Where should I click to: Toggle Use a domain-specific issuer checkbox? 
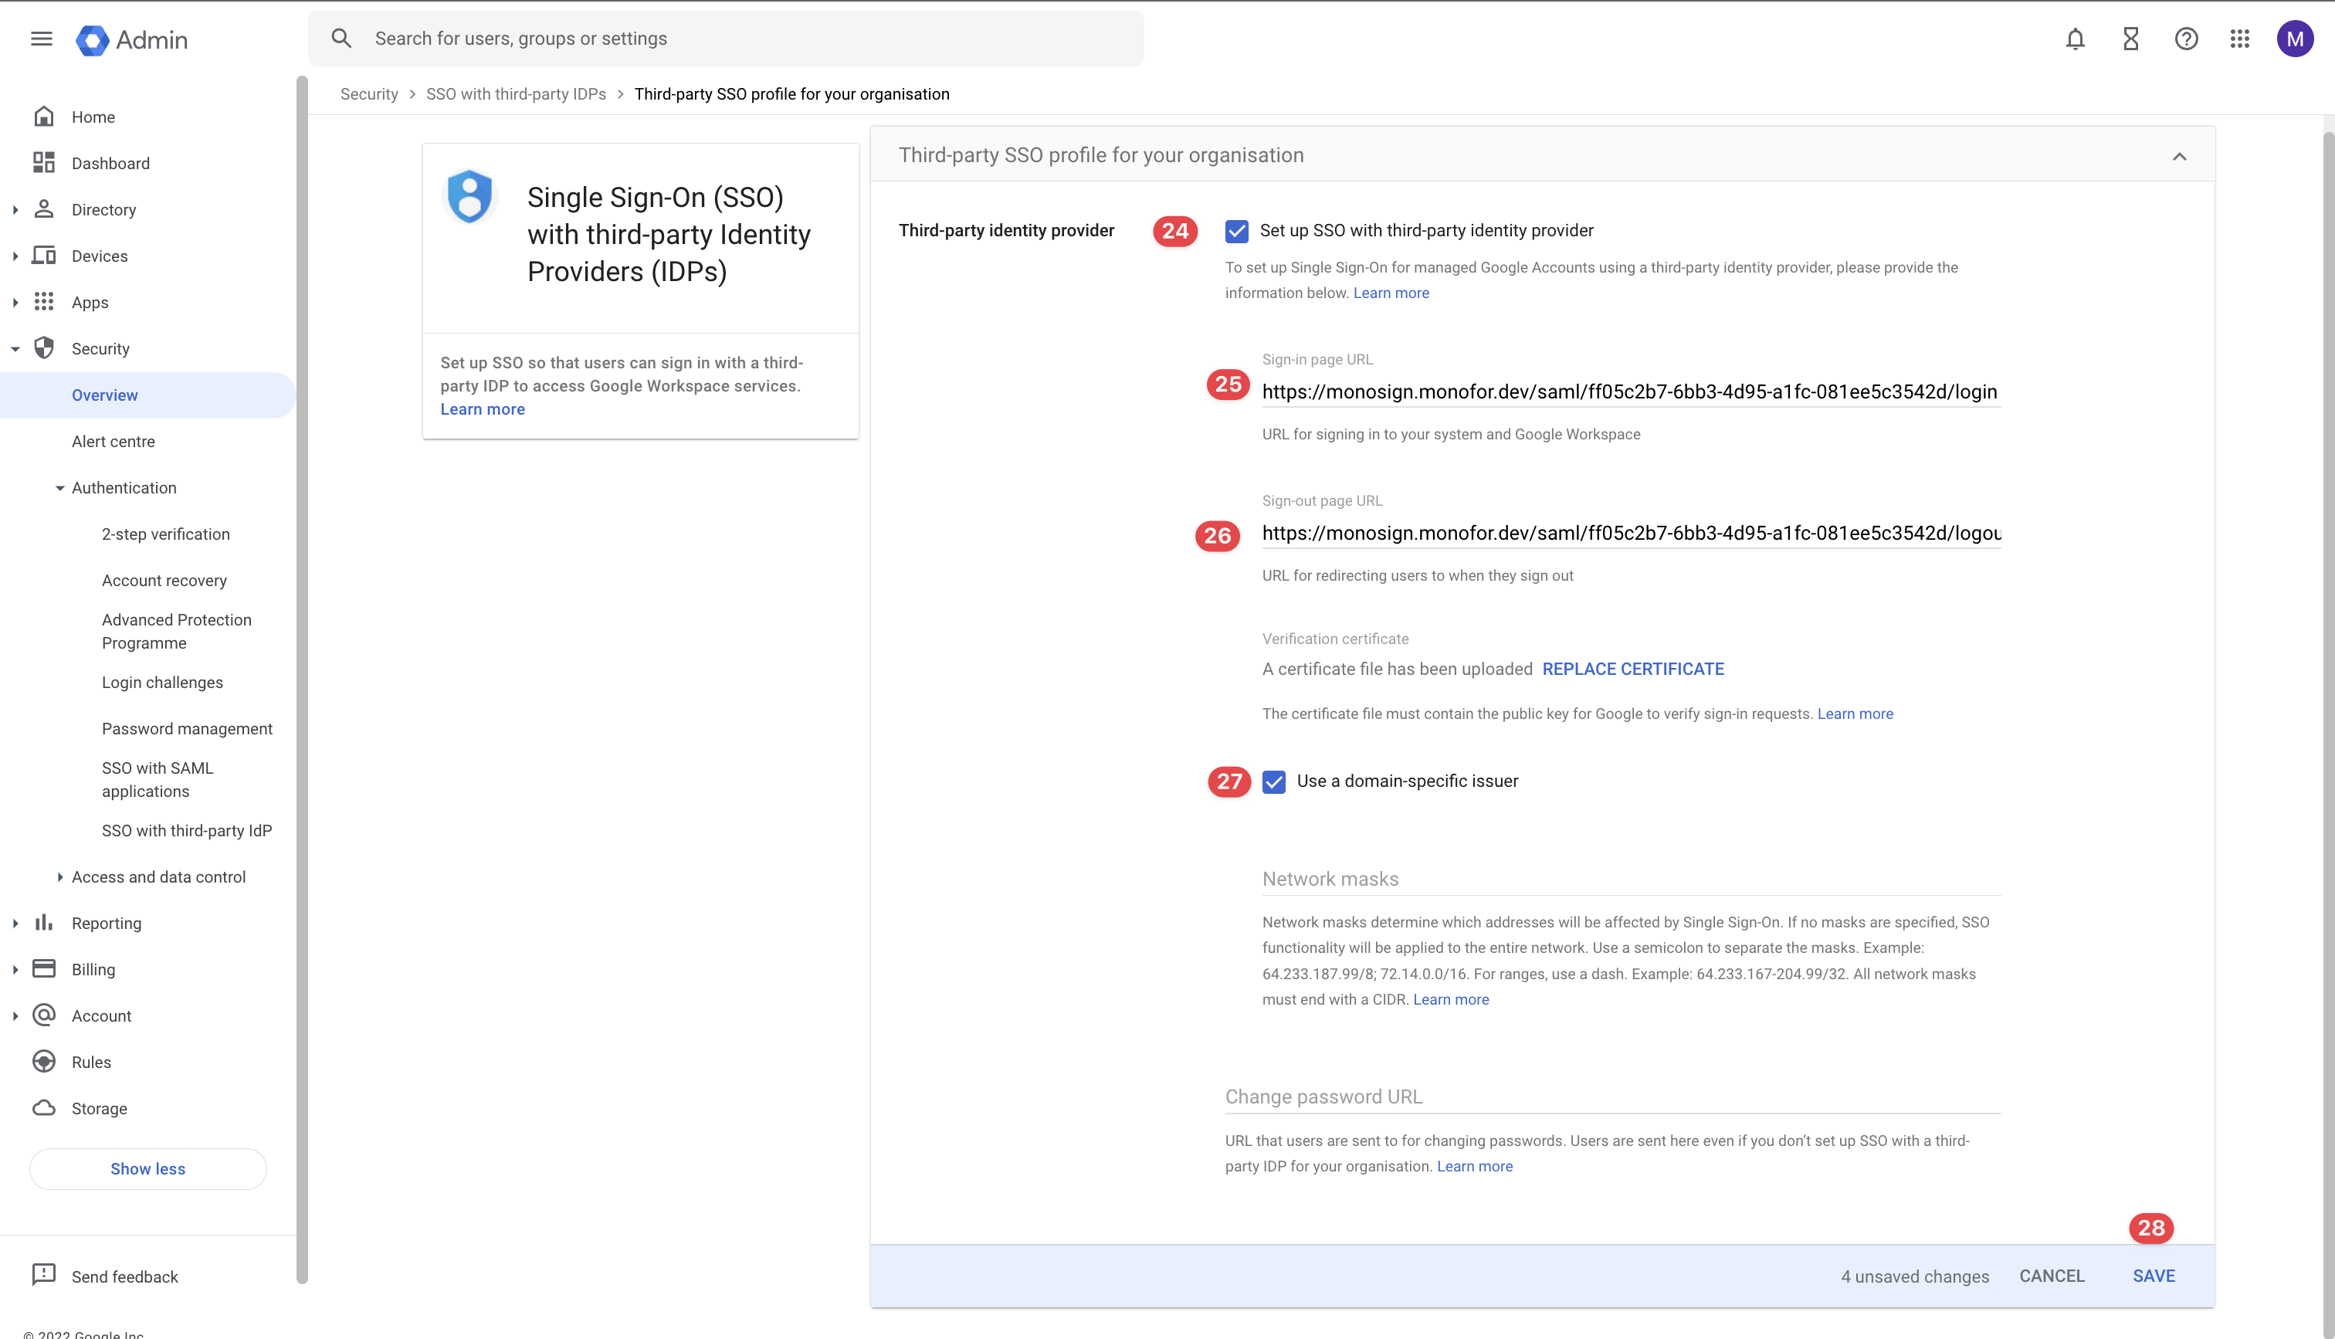click(x=1273, y=781)
